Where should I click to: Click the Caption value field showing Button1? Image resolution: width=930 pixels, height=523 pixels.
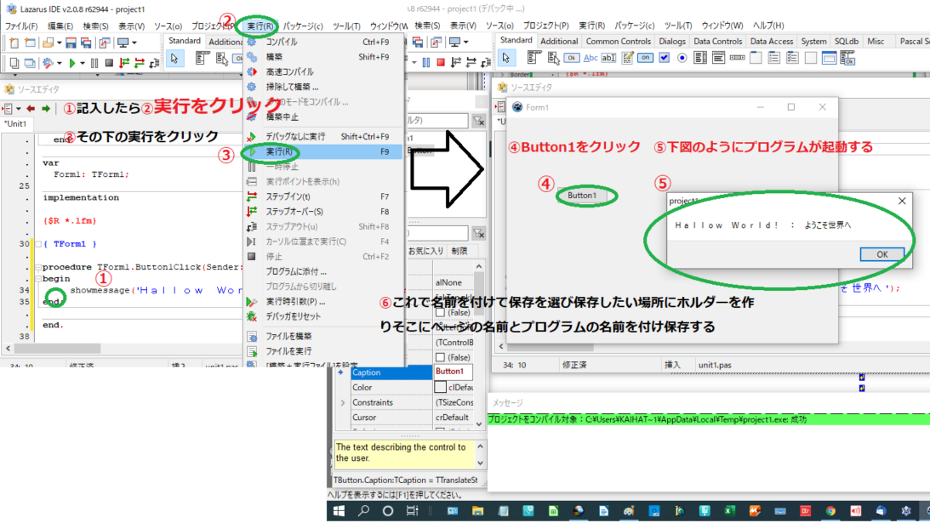click(x=454, y=372)
